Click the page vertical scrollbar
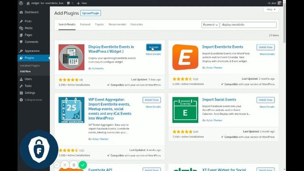The width and height of the screenshot is (304, 171). click(284, 23)
